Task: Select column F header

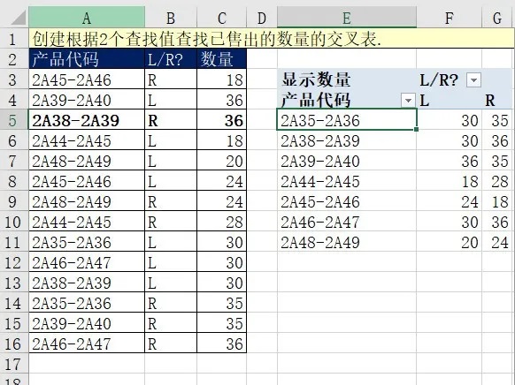Action: pyautogui.click(x=449, y=17)
